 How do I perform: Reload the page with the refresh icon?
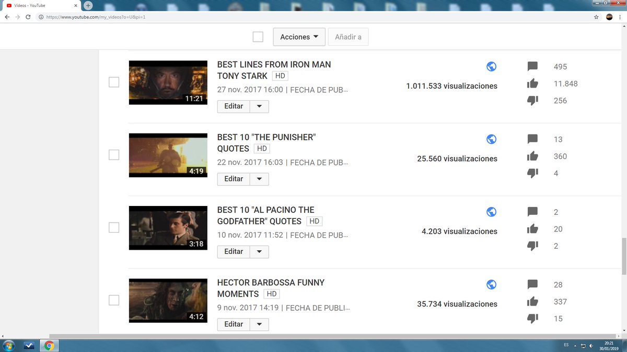[29, 17]
